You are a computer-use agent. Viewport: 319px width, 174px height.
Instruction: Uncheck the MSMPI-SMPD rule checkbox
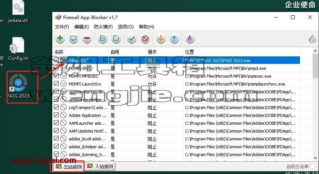pos(56,68)
